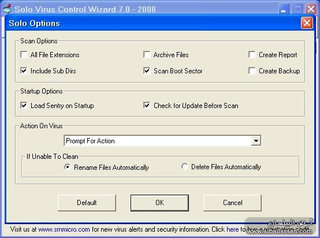Uncheck Include Sub Dirs option

[x=24, y=70]
